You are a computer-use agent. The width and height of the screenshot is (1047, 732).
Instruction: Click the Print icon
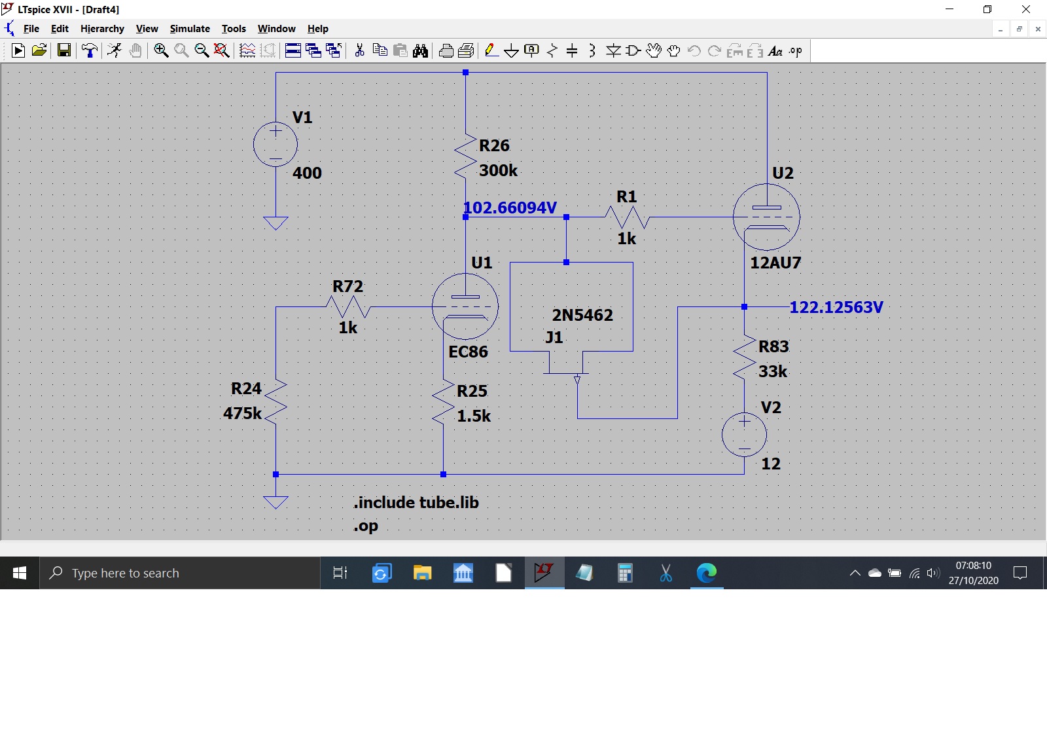(x=446, y=51)
